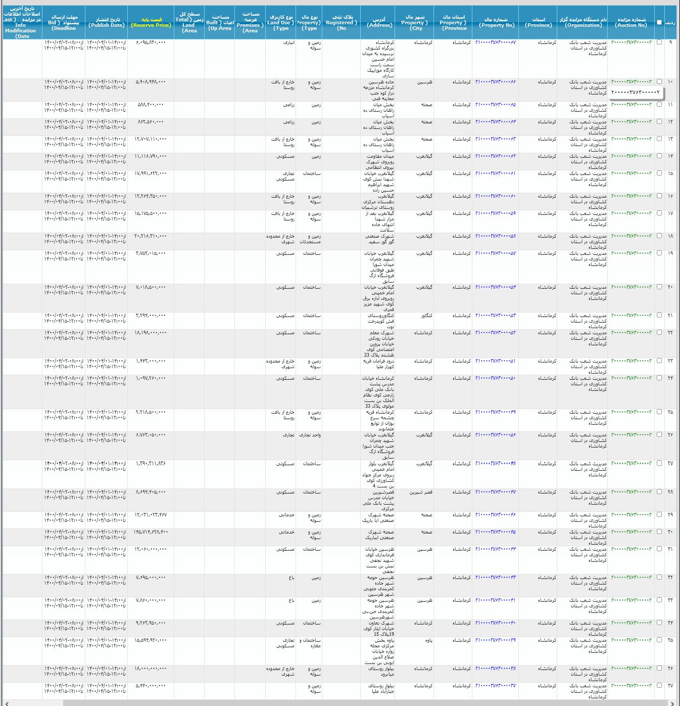The height and width of the screenshot is (706, 680).
Task: Check the checkbox for row 37
Action: 659,686
